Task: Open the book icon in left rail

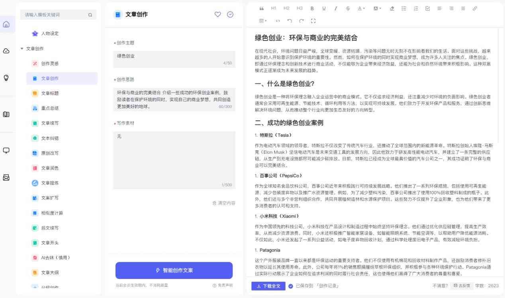Action: click(x=6, y=114)
